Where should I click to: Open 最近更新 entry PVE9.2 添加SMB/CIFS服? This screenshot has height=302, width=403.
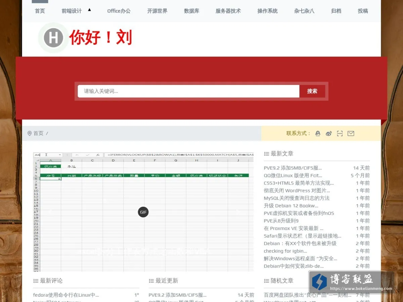click(x=178, y=295)
